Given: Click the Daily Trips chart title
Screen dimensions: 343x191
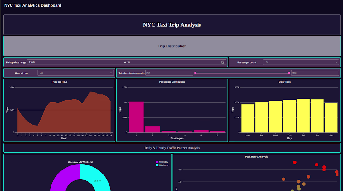Looking at the screenshot, I should tap(285, 82).
